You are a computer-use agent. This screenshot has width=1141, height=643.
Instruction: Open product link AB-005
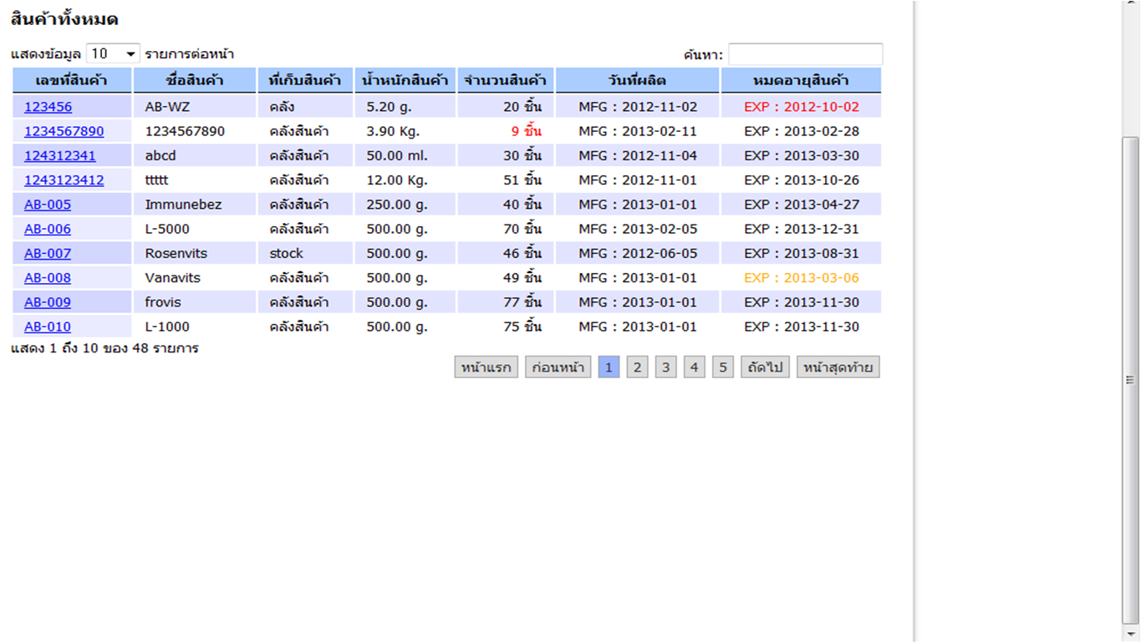(48, 205)
